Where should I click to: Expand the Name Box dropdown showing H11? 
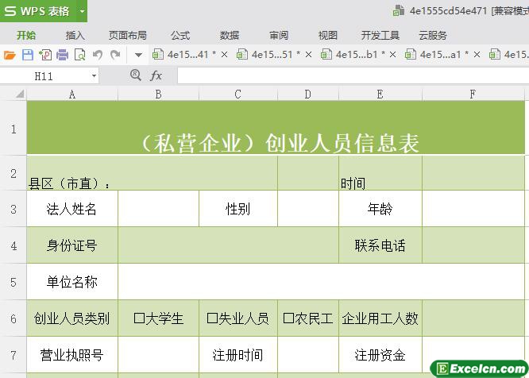[x=94, y=76]
